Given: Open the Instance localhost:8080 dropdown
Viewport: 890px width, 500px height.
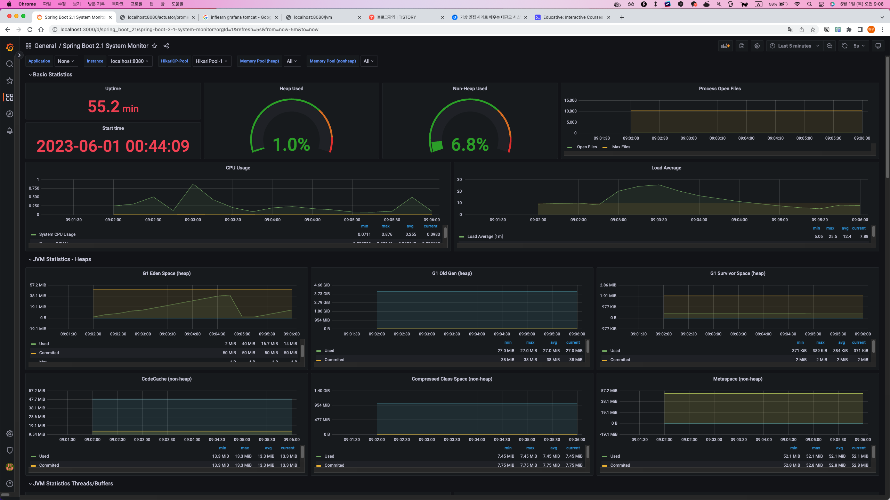Looking at the screenshot, I should pos(130,61).
